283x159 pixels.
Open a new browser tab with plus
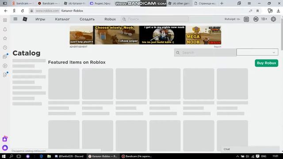pyautogui.click(x=222, y=3)
